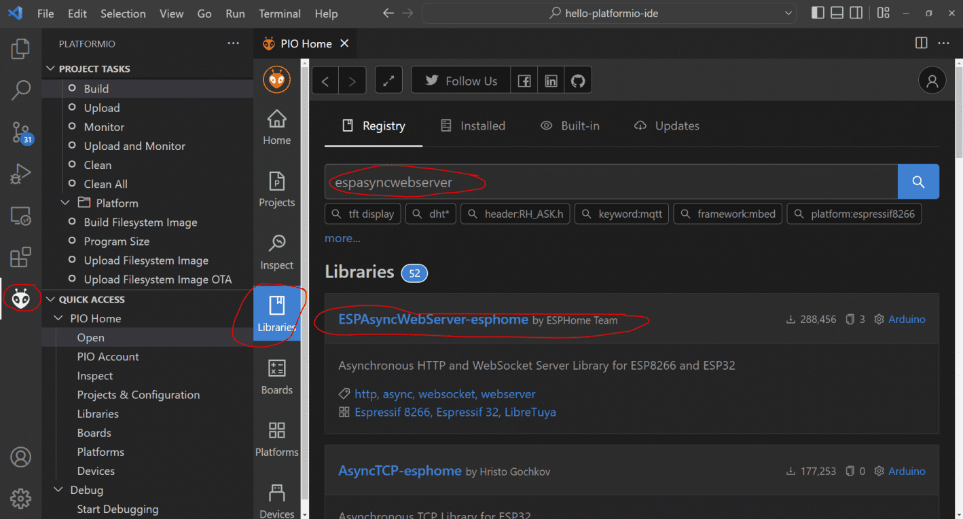963x519 pixels.
Task: Open ESPAsyncWebServer-esphome library link
Action: 433,320
